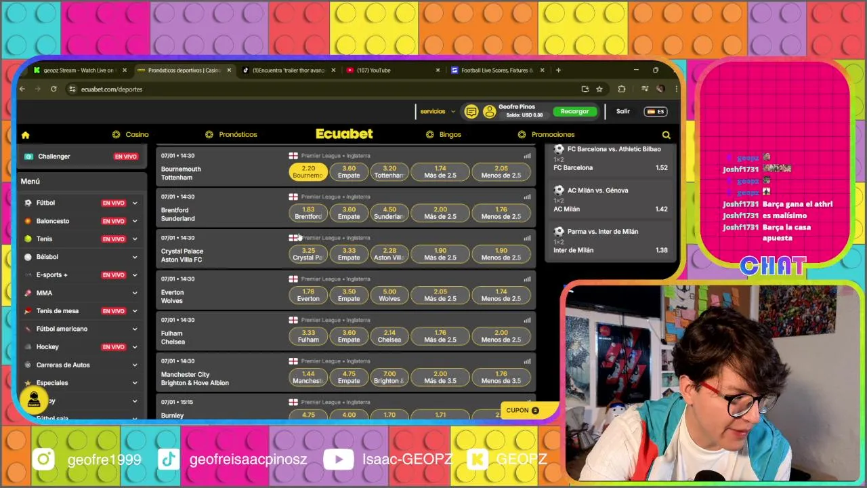
Task: Open statistics icon for Bournemouth Tottenham match
Action: (x=527, y=156)
